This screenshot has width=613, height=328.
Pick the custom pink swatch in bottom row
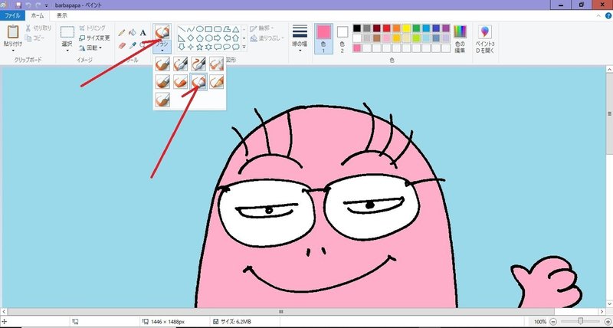(357, 48)
